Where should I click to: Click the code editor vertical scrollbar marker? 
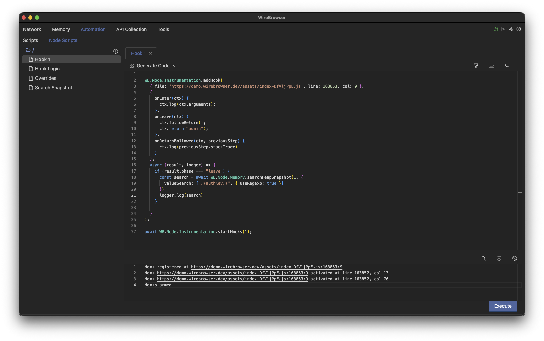(520, 192)
